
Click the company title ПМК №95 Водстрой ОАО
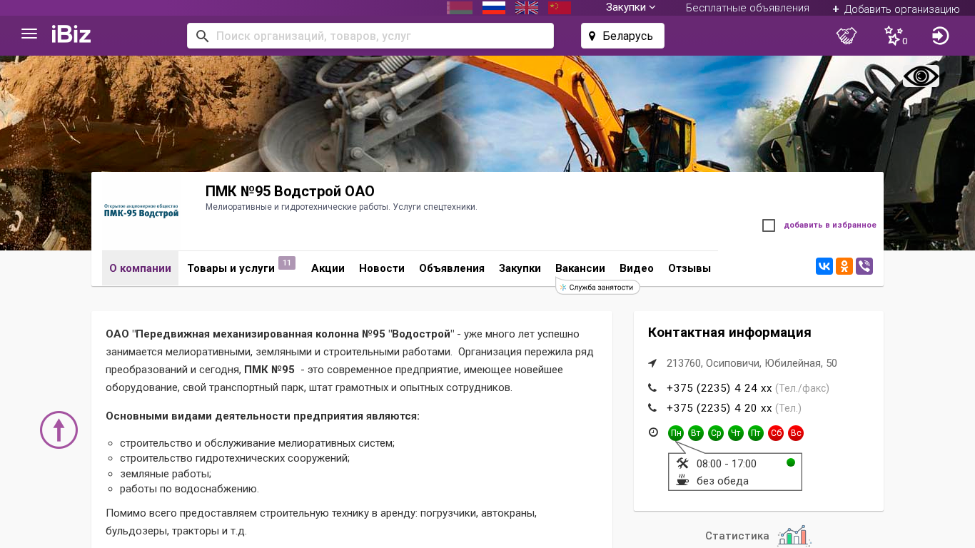tap(290, 191)
